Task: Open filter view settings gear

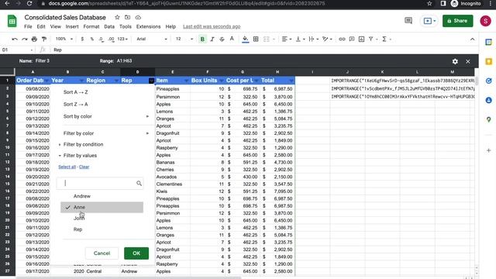Action: click(455, 61)
